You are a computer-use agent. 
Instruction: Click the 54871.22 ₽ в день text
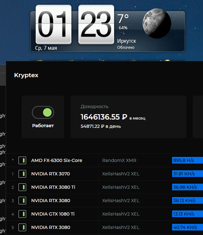[x=101, y=126]
